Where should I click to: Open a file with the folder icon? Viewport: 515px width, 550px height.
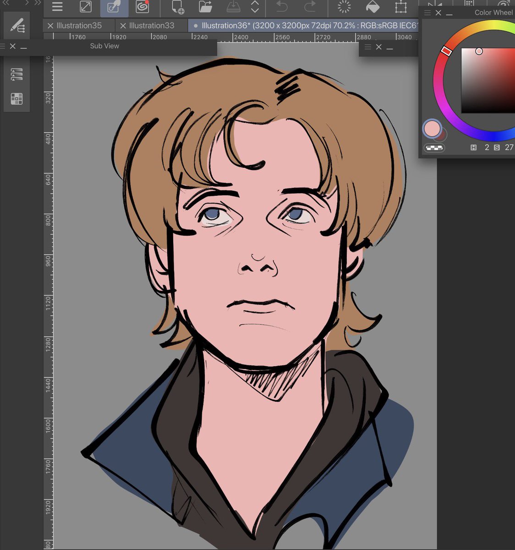[x=206, y=7]
